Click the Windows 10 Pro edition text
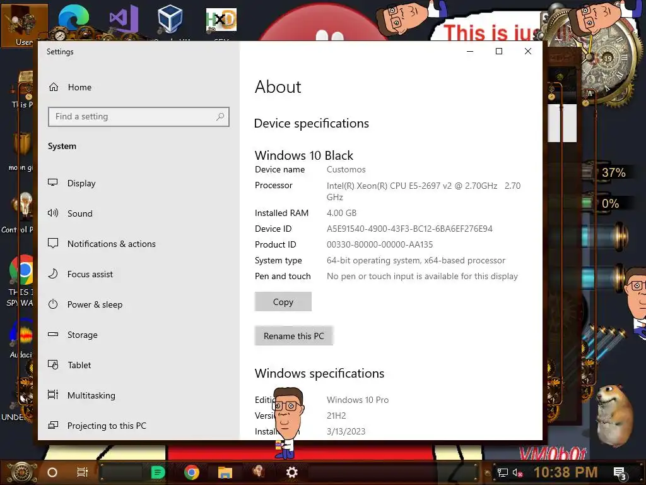 (358, 400)
